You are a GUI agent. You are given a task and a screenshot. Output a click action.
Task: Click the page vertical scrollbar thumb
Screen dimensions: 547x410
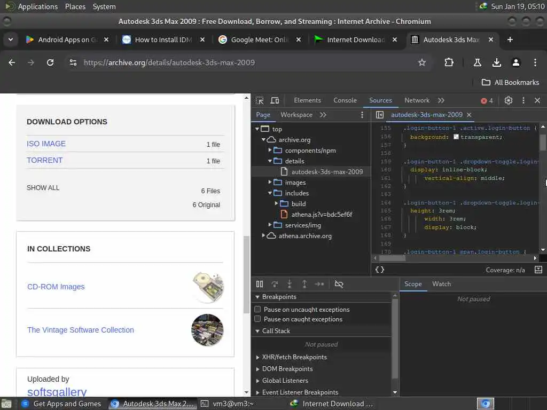pyautogui.click(x=246, y=275)
